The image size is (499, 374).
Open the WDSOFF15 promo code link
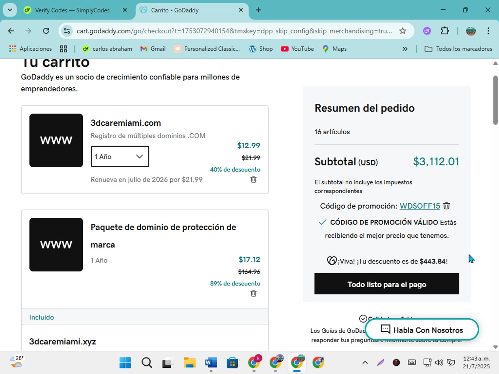click(420, 206)
